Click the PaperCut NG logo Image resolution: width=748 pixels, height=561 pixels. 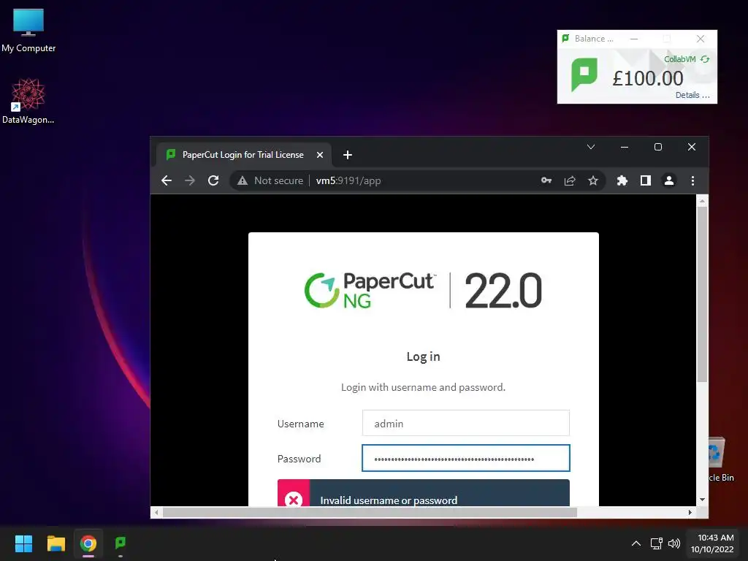370,290
